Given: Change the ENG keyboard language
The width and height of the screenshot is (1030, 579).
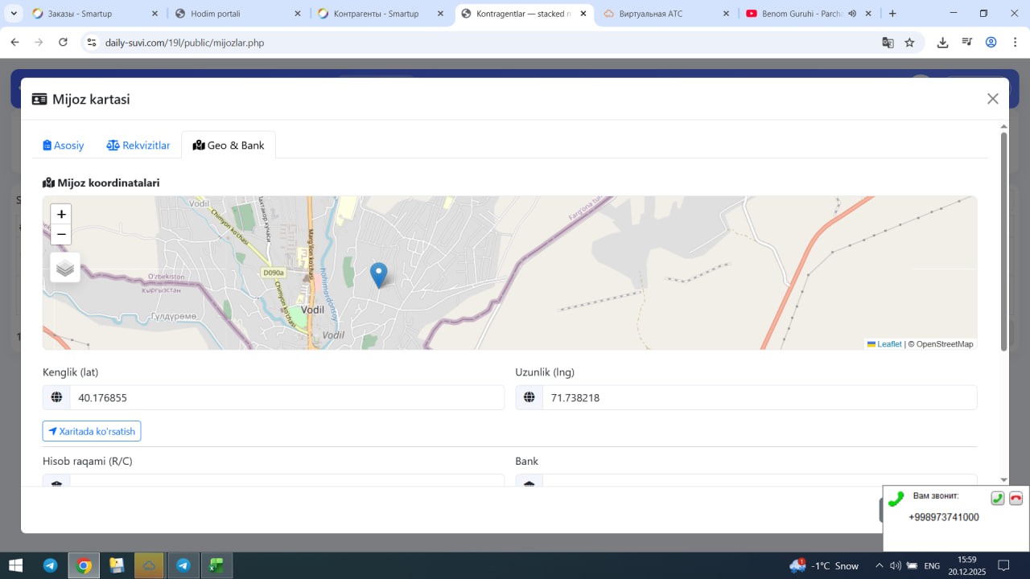Looking at the screenshot, I should (x=932, y=565).
